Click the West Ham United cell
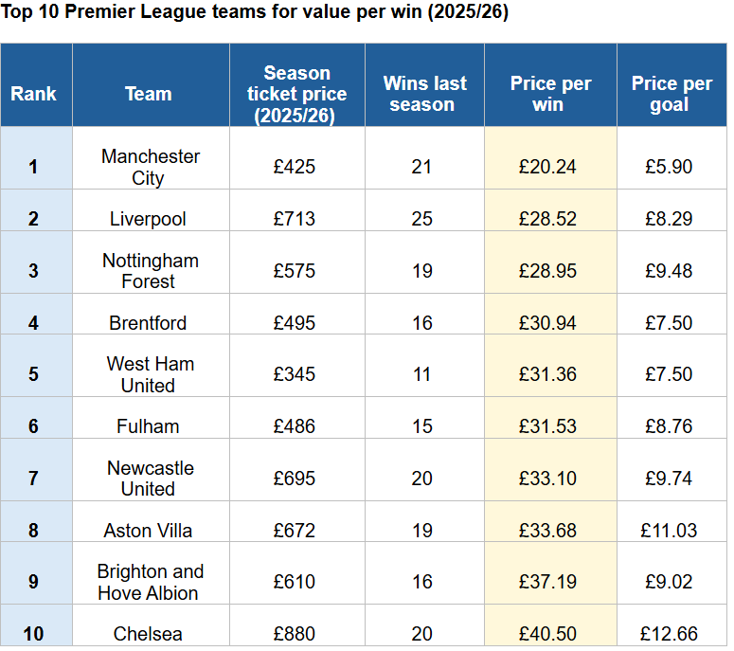This screenshot has height=651, width=734. [149, 374]
